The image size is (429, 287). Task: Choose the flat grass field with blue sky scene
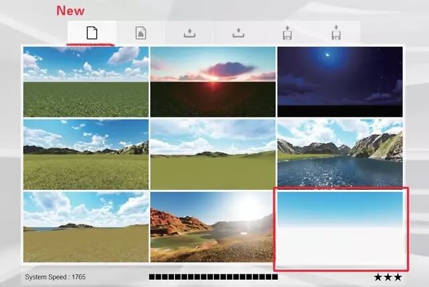pyautogui.click(x=86, y=82)
